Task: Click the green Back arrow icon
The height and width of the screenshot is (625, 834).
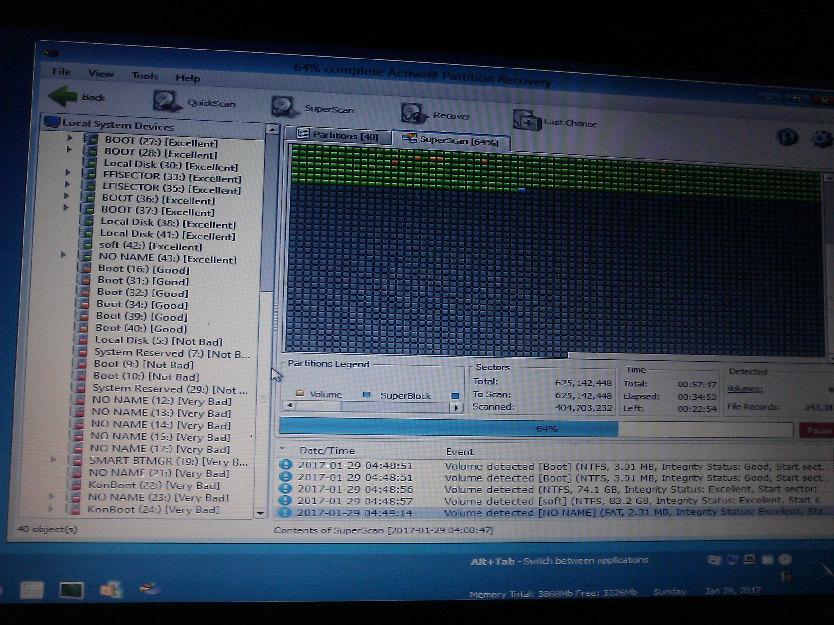Action: (63, 96)
